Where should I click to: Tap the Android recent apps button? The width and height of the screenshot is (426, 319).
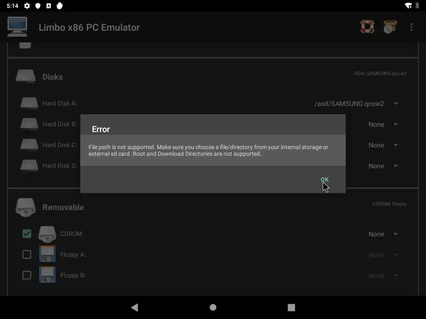click(291, 307)
